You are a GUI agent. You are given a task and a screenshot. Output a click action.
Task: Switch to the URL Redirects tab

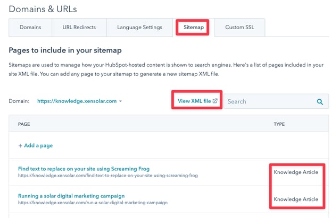coord(79,28)
